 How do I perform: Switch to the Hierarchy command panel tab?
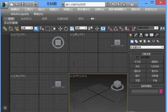click(141, 35)
